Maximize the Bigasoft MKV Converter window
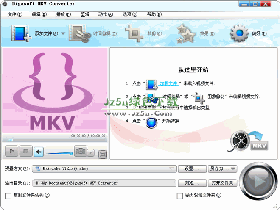Viewport: 280px width, 210px height. pos(255,4)
